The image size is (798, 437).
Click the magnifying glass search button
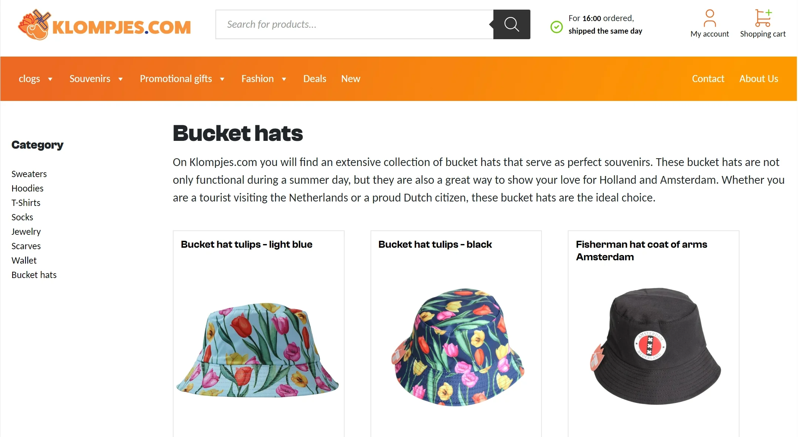pos(512,24)
